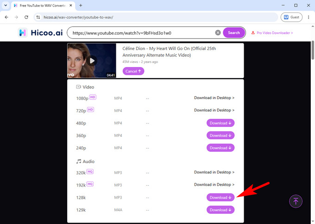This screenshot has height=224, width=315.
Task: Open the site information icon
Action: pos(38,17)
